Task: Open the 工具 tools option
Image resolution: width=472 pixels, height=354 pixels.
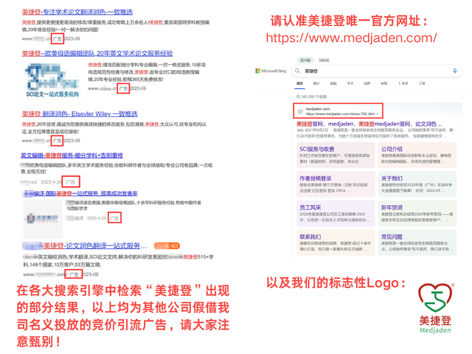Action: [x=422, y=84]
